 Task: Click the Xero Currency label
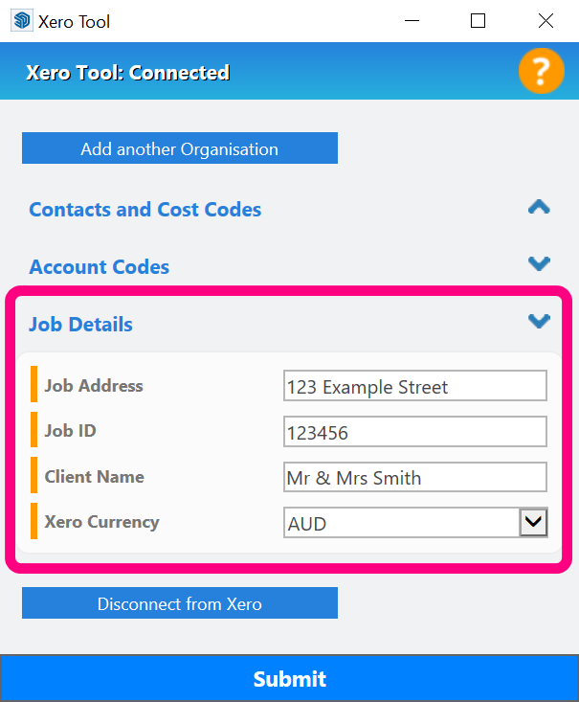tap(102, 522)
